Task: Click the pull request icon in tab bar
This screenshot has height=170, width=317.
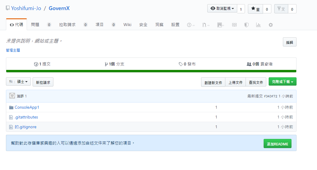Action: click(204, 25)
